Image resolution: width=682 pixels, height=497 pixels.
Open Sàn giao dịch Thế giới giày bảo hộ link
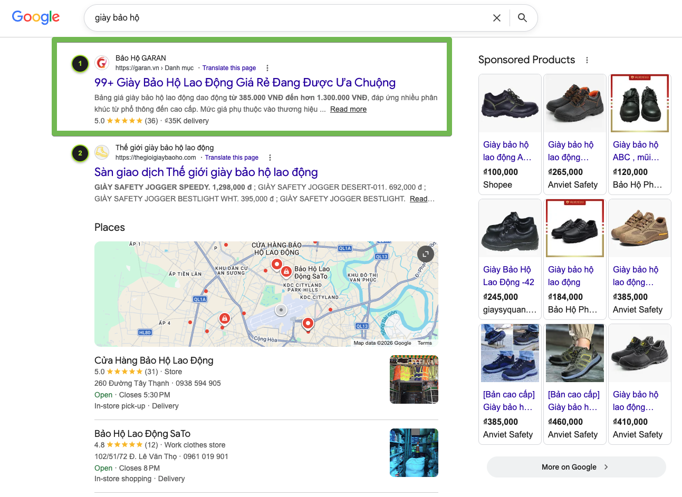(206, 172)
